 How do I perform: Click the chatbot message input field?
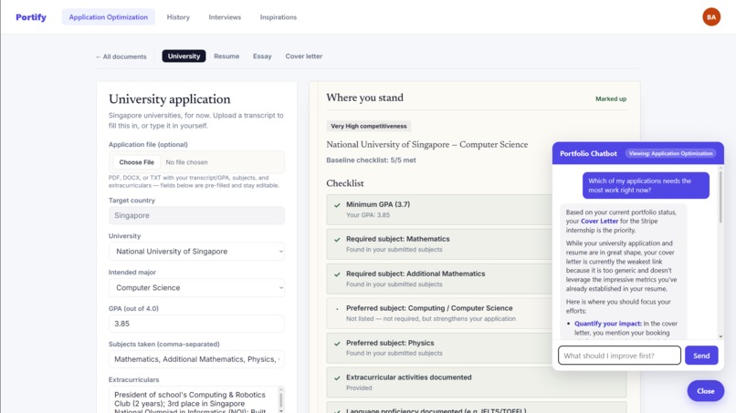619,356
